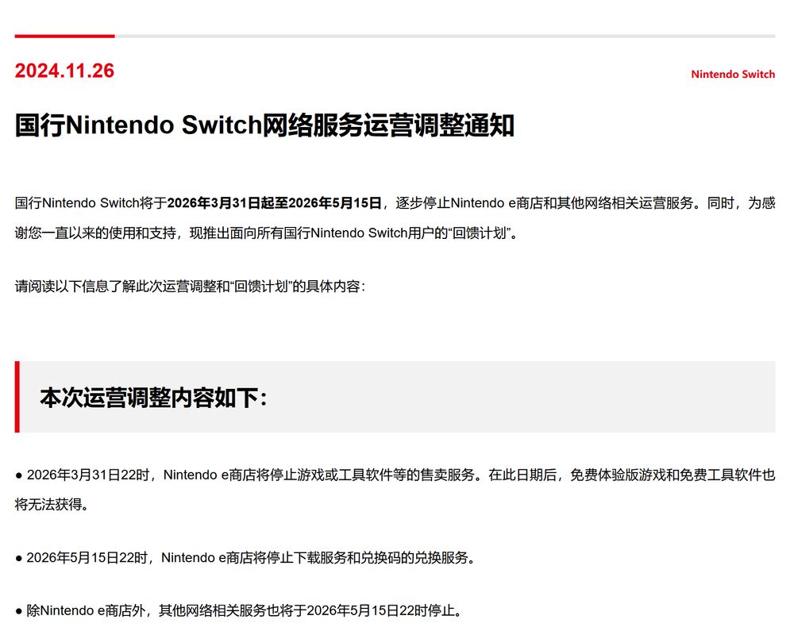The image size is (794, 631).
Task: Click the bullet starting 2026年3月31日22时
Action: click(395, 489)
